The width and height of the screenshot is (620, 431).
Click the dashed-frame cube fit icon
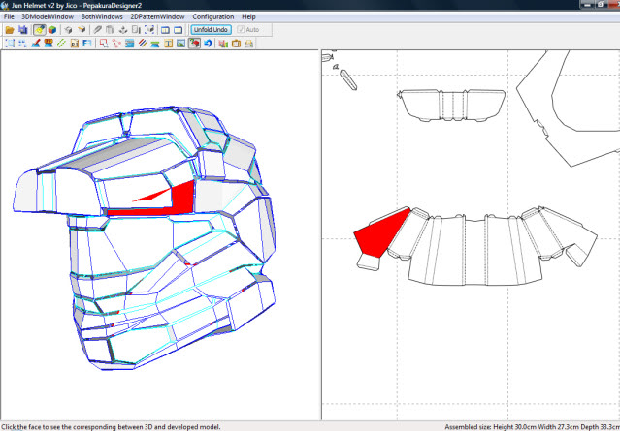click(149, 30)
